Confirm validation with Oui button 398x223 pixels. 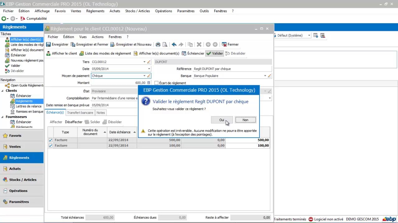[221, 120]
